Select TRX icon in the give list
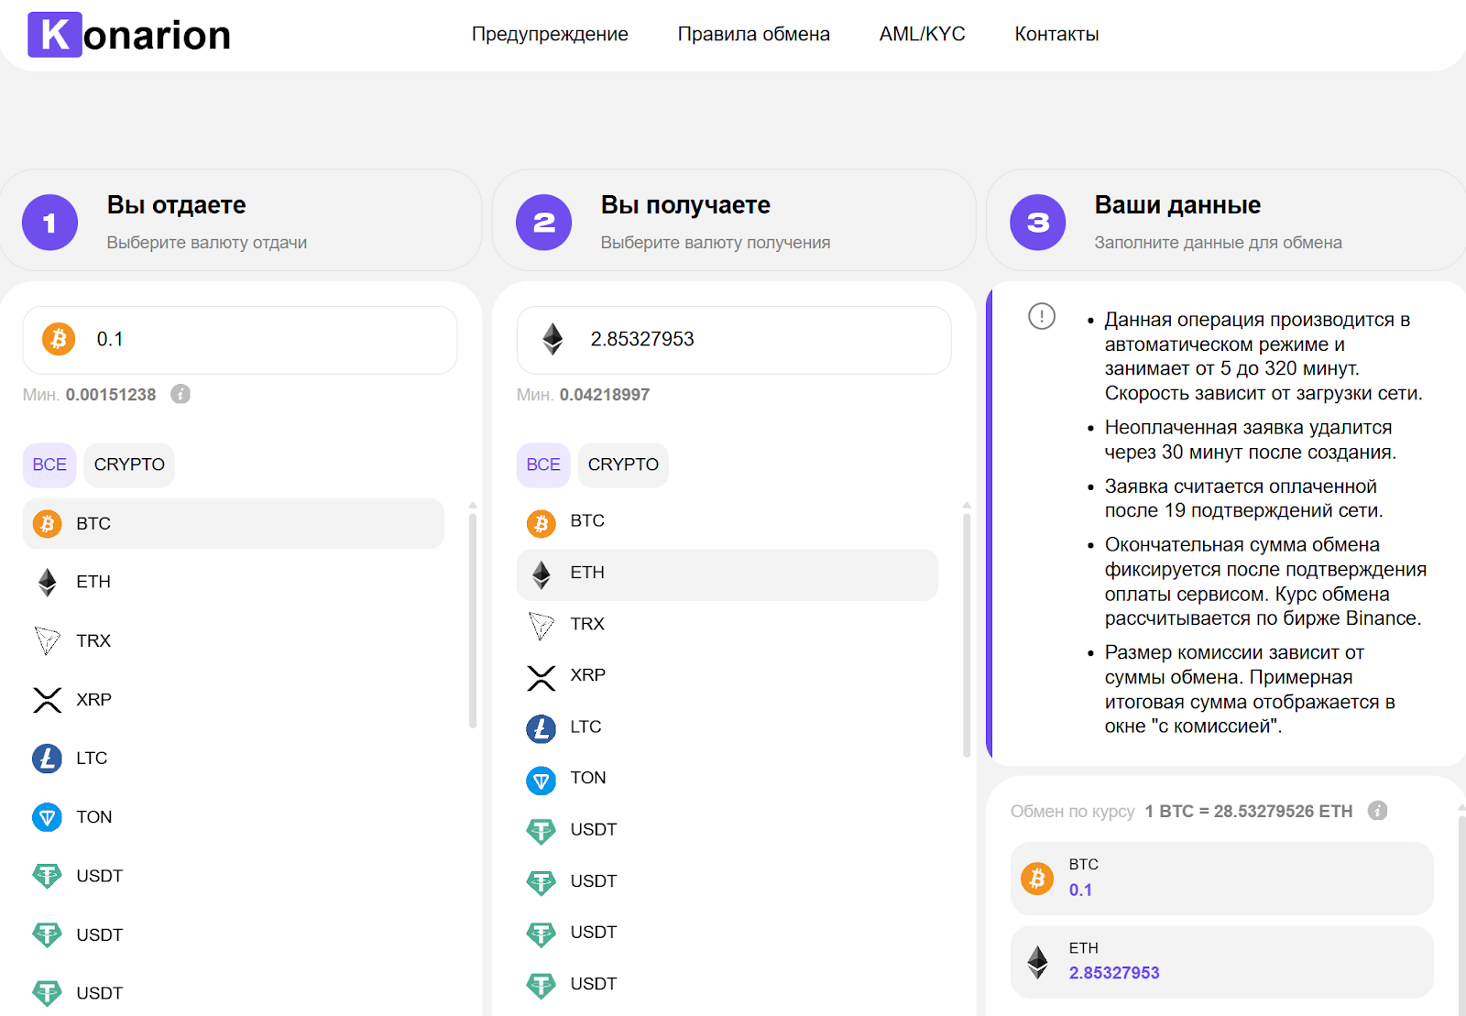1466x1016 pixels. [47, 640]
